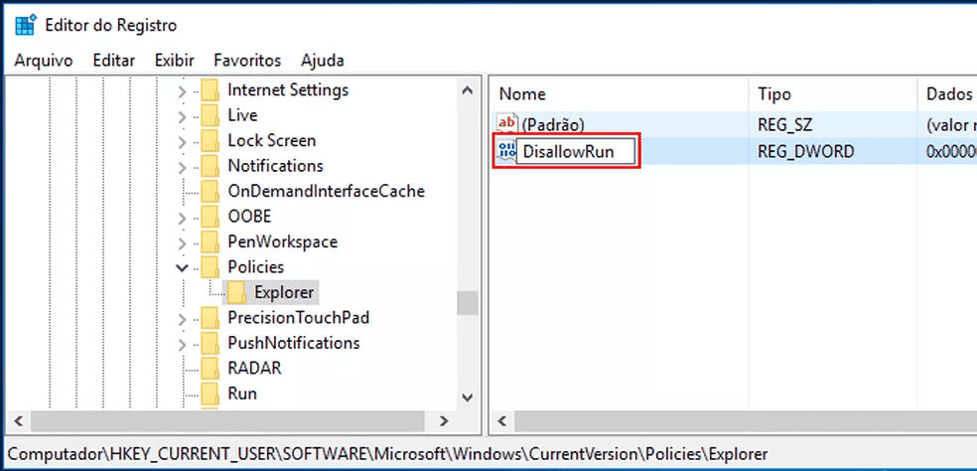This screenshot has width=977, height=471.
Task: Click the (Padrão) string value icon
Action: coord(507,124)
